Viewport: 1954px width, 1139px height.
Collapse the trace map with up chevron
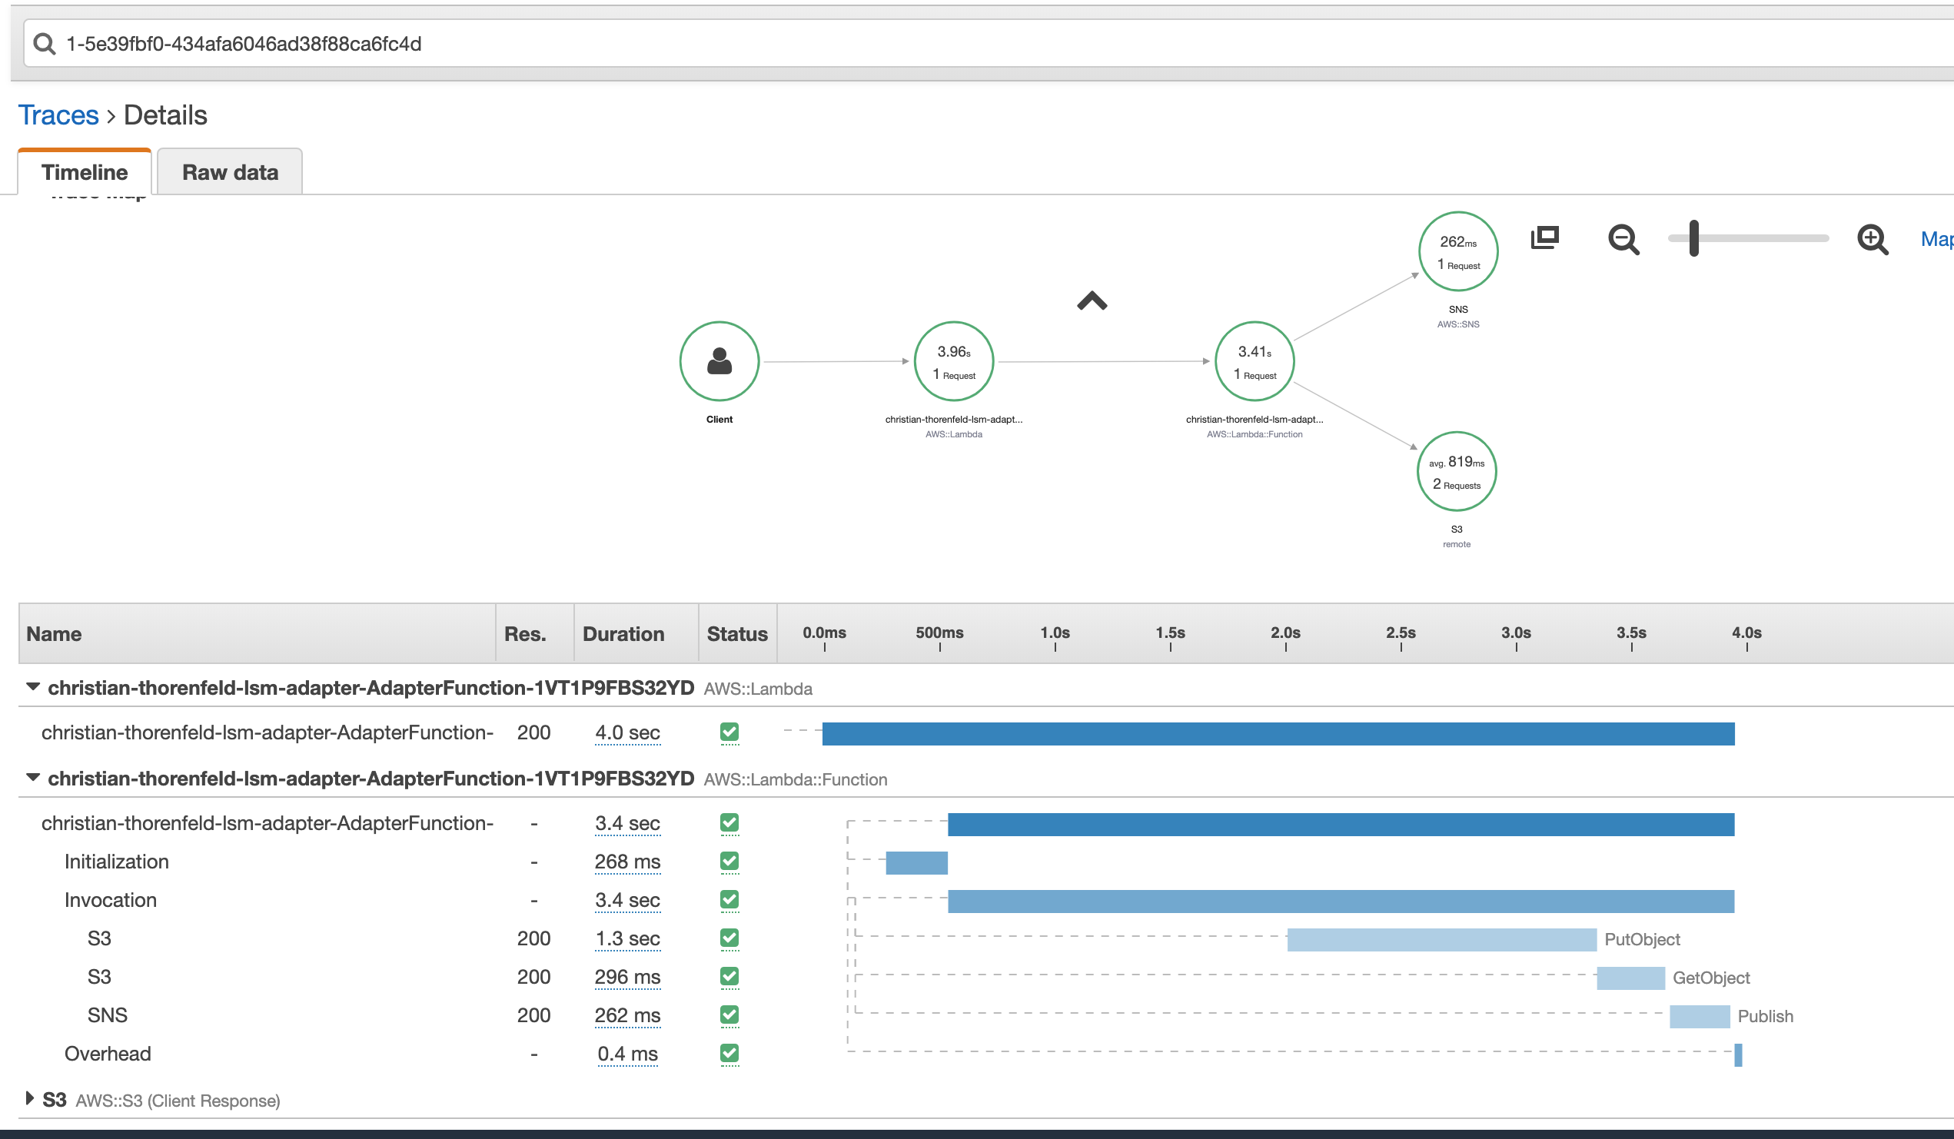[x=1091, y=301]
